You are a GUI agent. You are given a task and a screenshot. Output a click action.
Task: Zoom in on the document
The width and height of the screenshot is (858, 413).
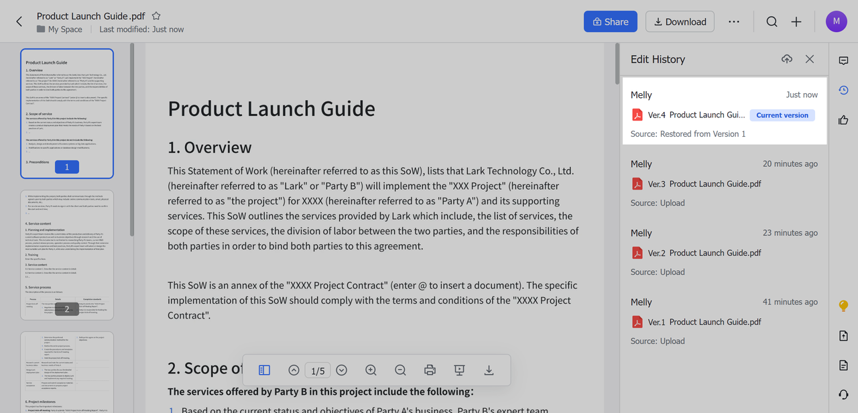[371, 370]
